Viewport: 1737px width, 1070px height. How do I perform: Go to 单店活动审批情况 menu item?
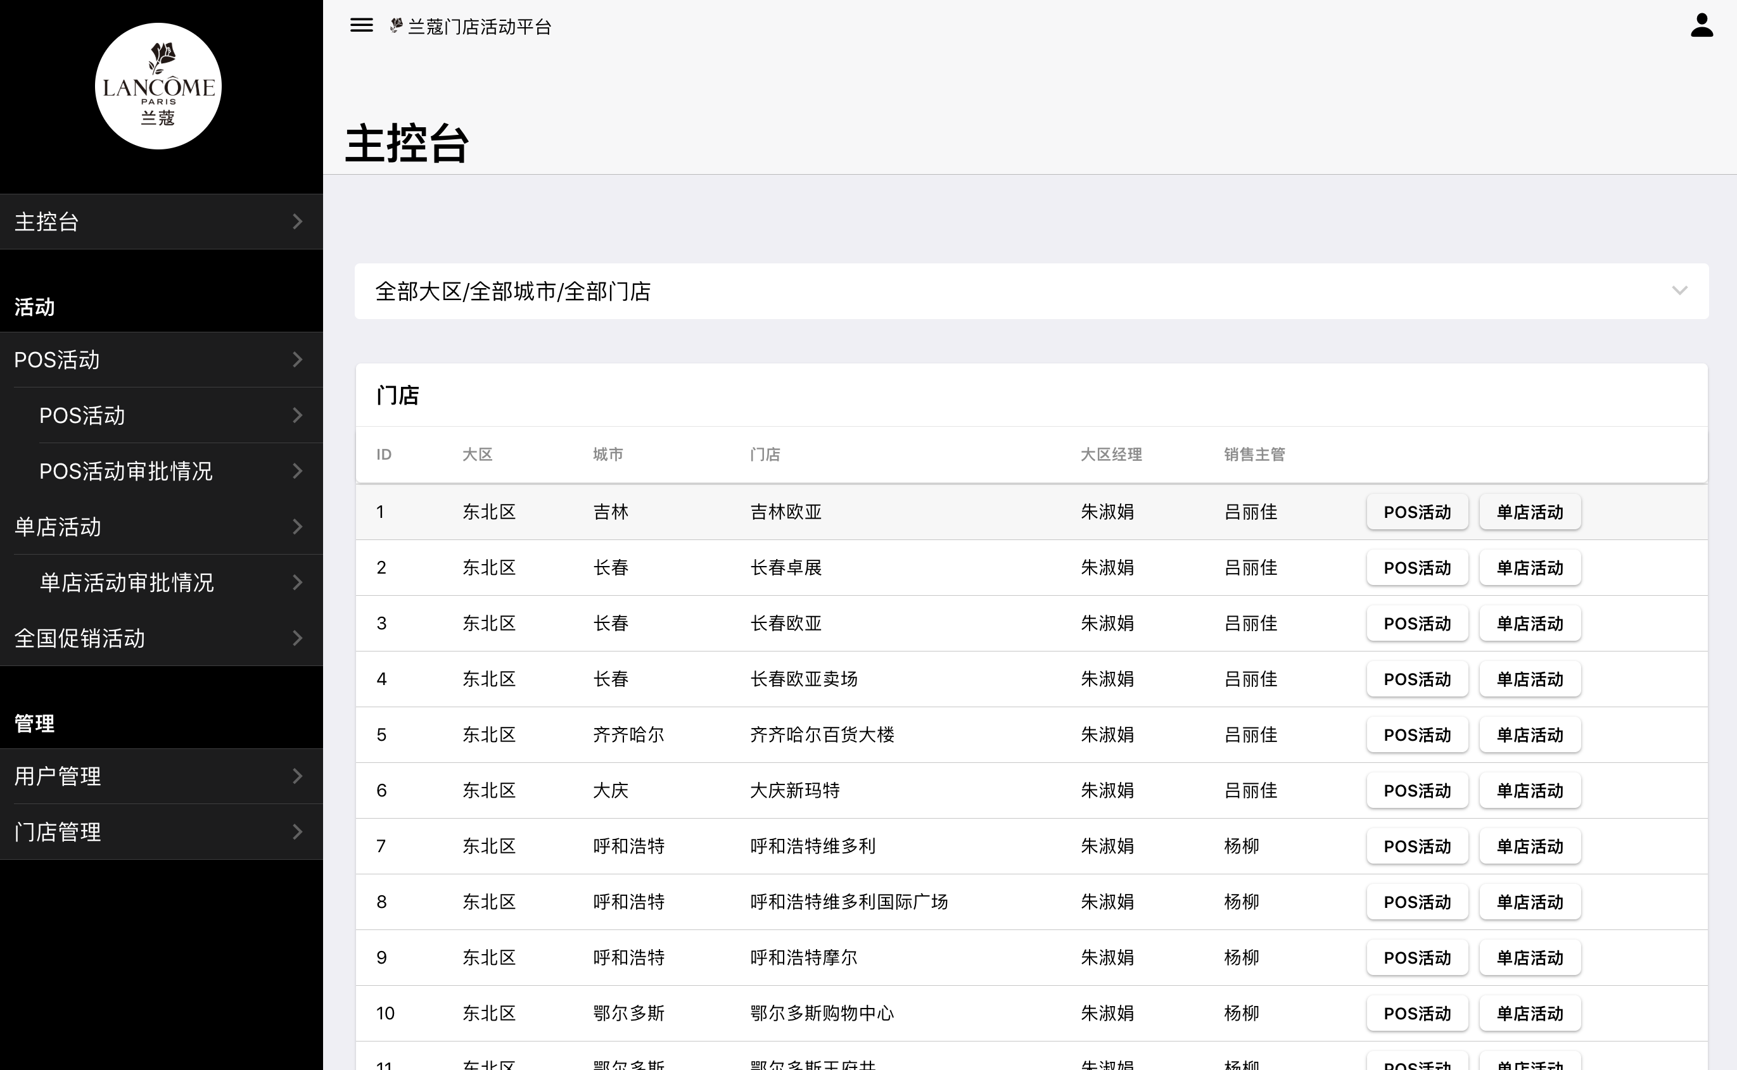[126, 582]
